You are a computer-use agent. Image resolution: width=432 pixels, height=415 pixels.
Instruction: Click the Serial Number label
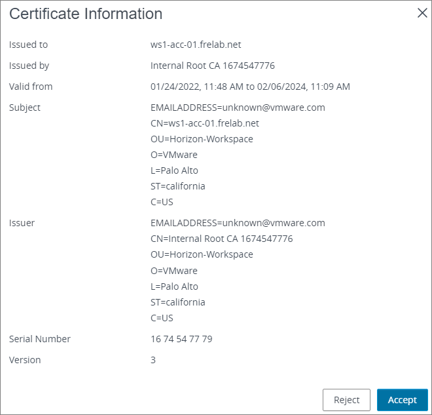(x=40, y=339)
